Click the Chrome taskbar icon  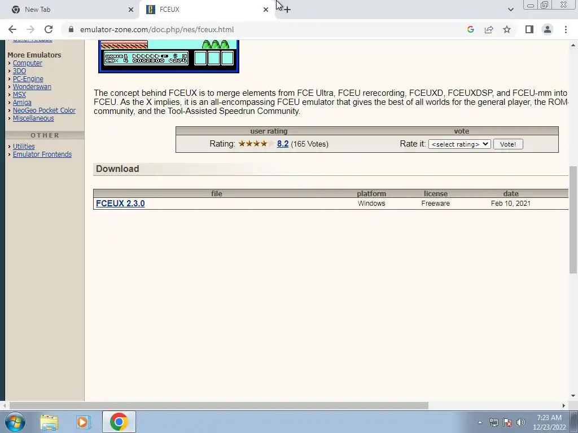(119, 422)
